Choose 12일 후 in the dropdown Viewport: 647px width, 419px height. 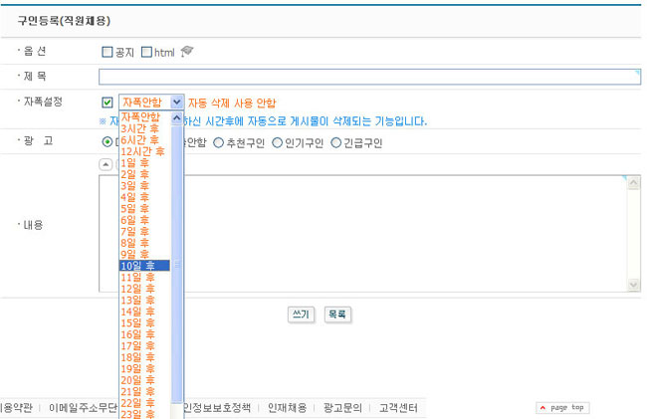(144, 289)
